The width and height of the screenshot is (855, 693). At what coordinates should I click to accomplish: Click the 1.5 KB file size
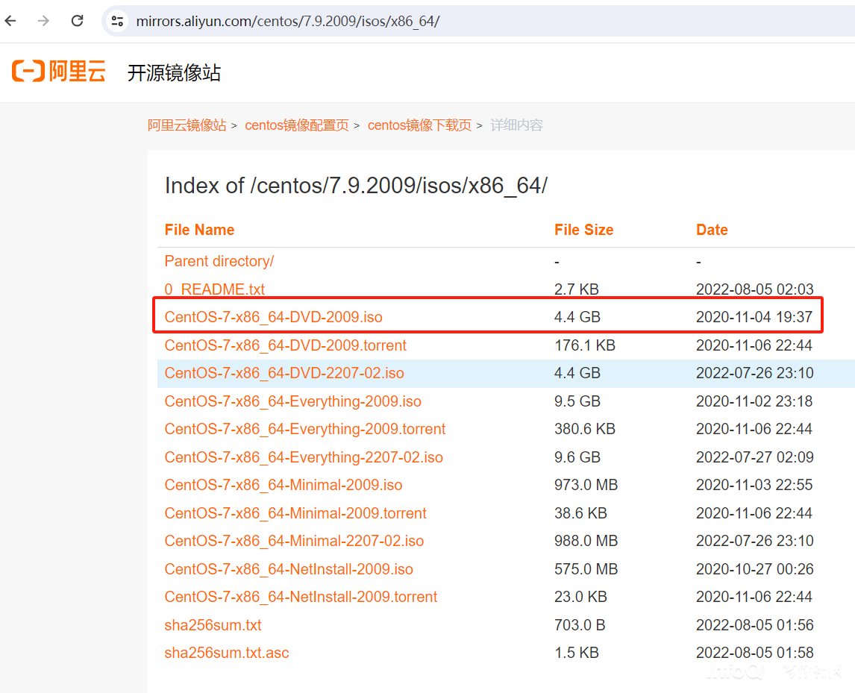(x=577, y=653)
